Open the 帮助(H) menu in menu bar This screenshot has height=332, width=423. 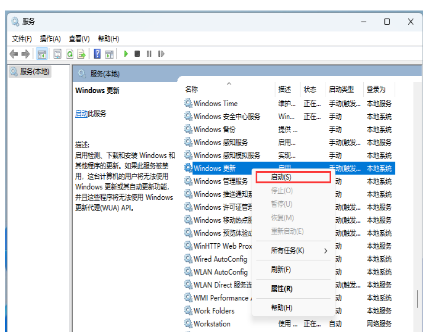tap(109, 39)
